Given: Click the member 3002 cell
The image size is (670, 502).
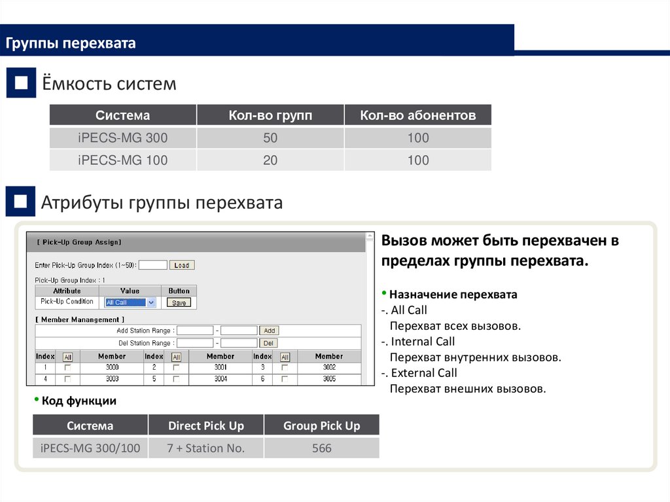Looking at the screenshot, I should pyautogui.click(x=329, y=367).
